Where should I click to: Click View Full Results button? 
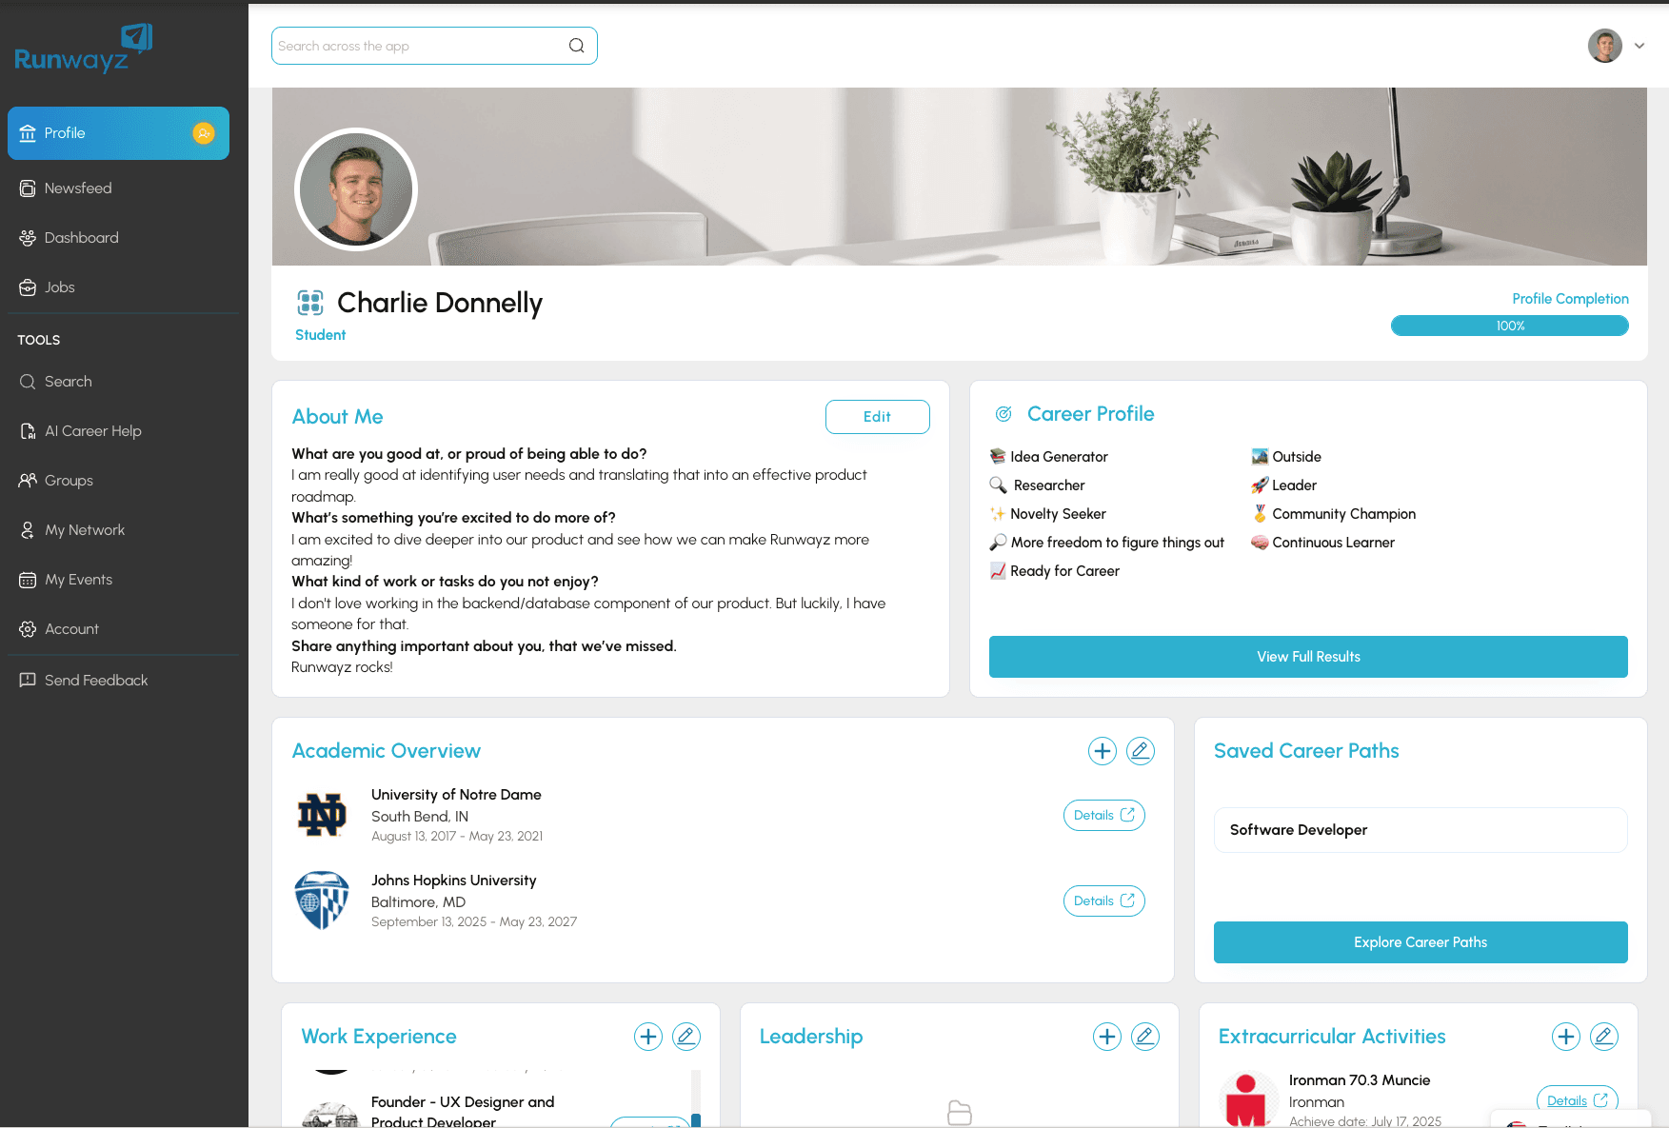1308,657
